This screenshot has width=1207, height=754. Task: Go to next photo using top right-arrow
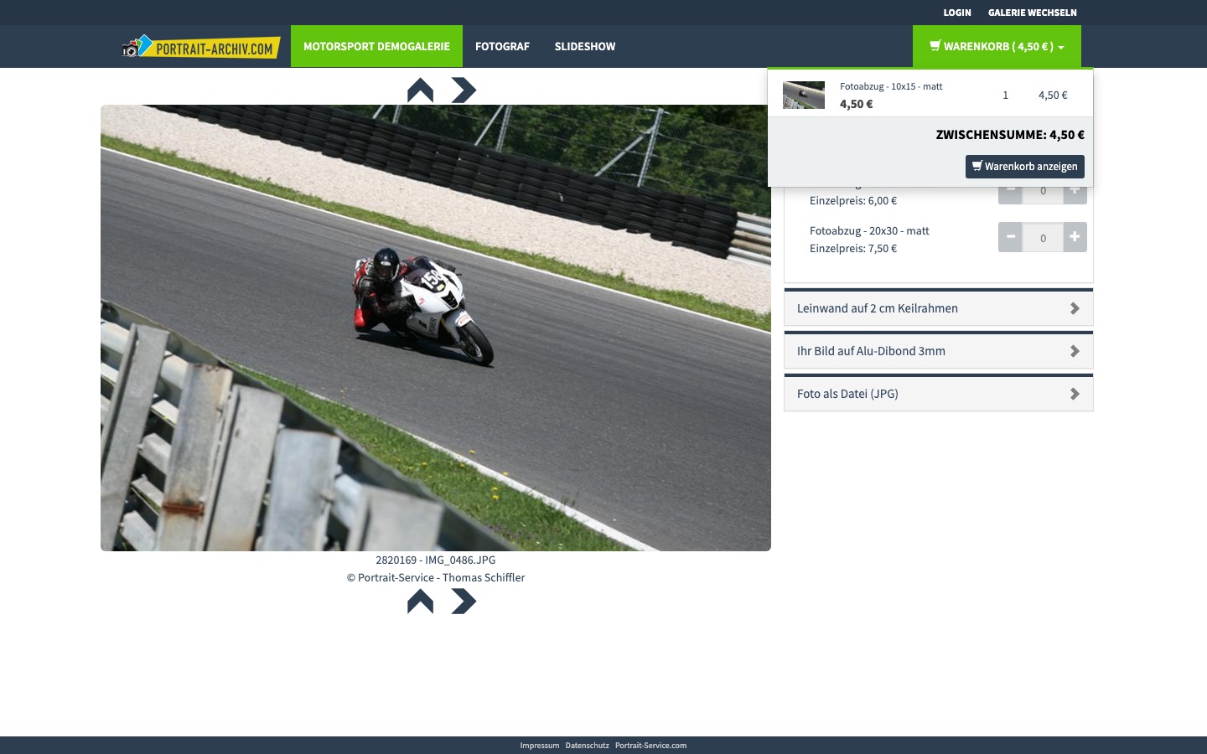(464, 90)
